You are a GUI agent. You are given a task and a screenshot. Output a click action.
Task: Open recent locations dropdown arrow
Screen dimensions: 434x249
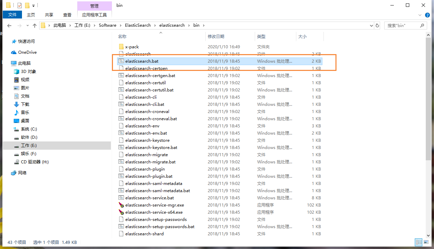[27, 26]
